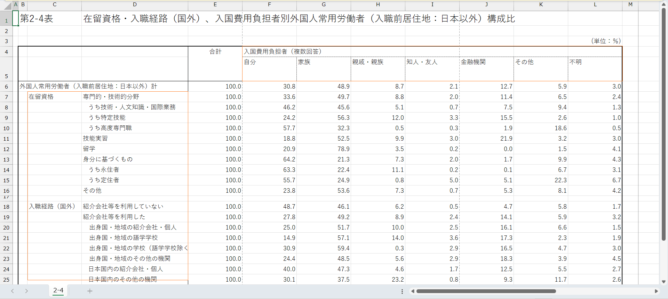
Task: Click the horizontal scrollbar left arrow
Action: click(413, 291)
